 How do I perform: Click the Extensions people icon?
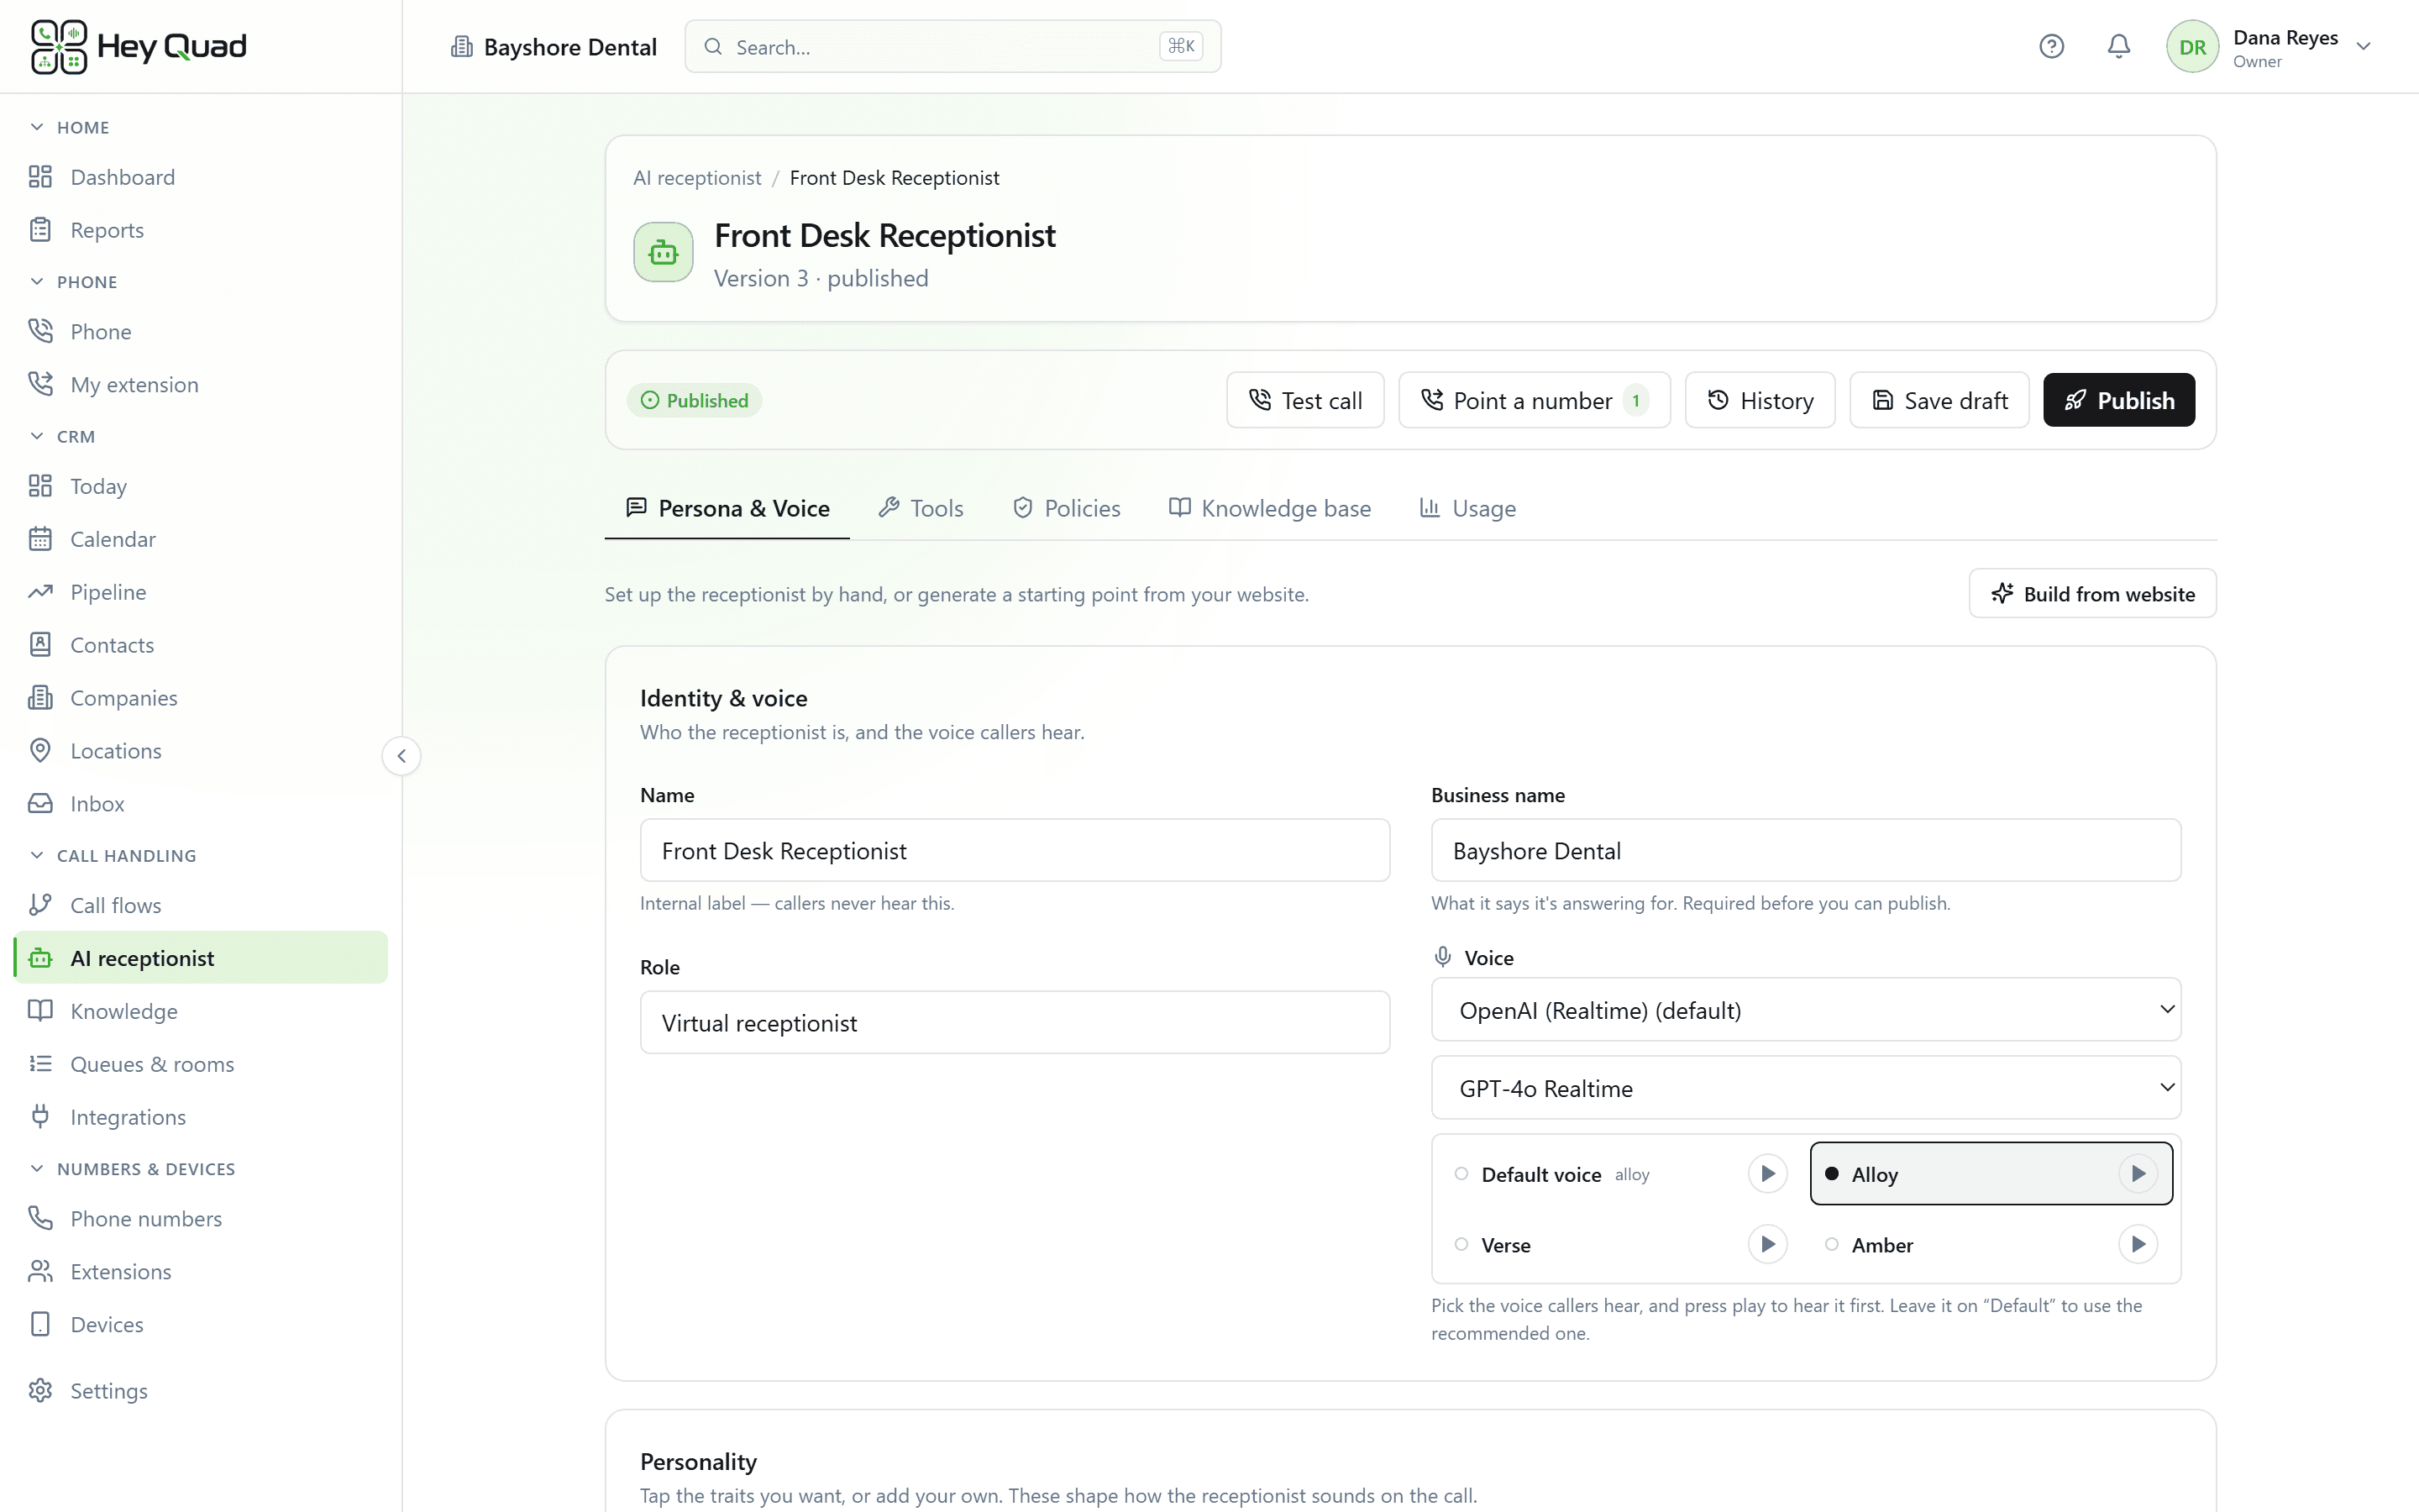[40, 1271]
